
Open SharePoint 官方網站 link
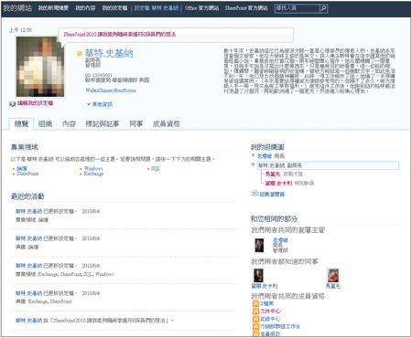[x=246, y=8]
